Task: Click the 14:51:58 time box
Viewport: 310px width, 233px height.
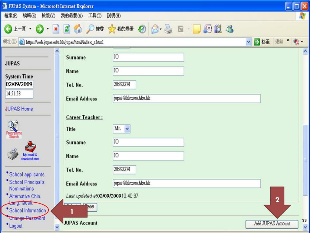Action: [x=19, y=94]
